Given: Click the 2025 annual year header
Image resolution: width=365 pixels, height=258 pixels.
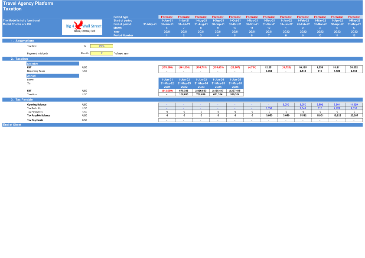Looking at the screenshot, I should (235, 87).
